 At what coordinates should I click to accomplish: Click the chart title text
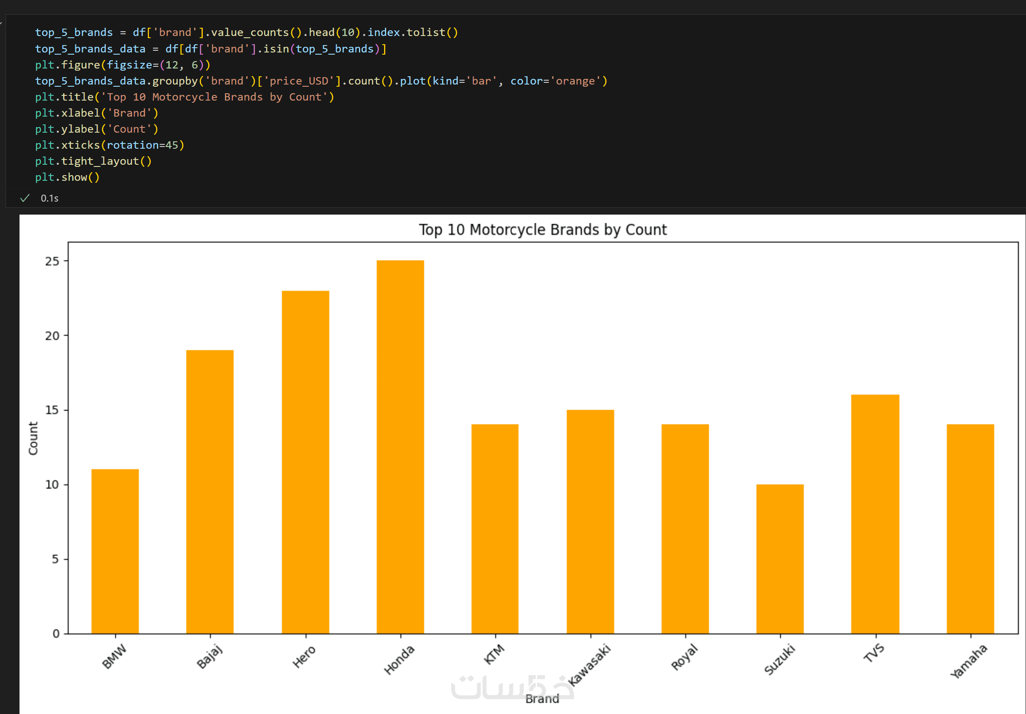[x=543, y=230]
